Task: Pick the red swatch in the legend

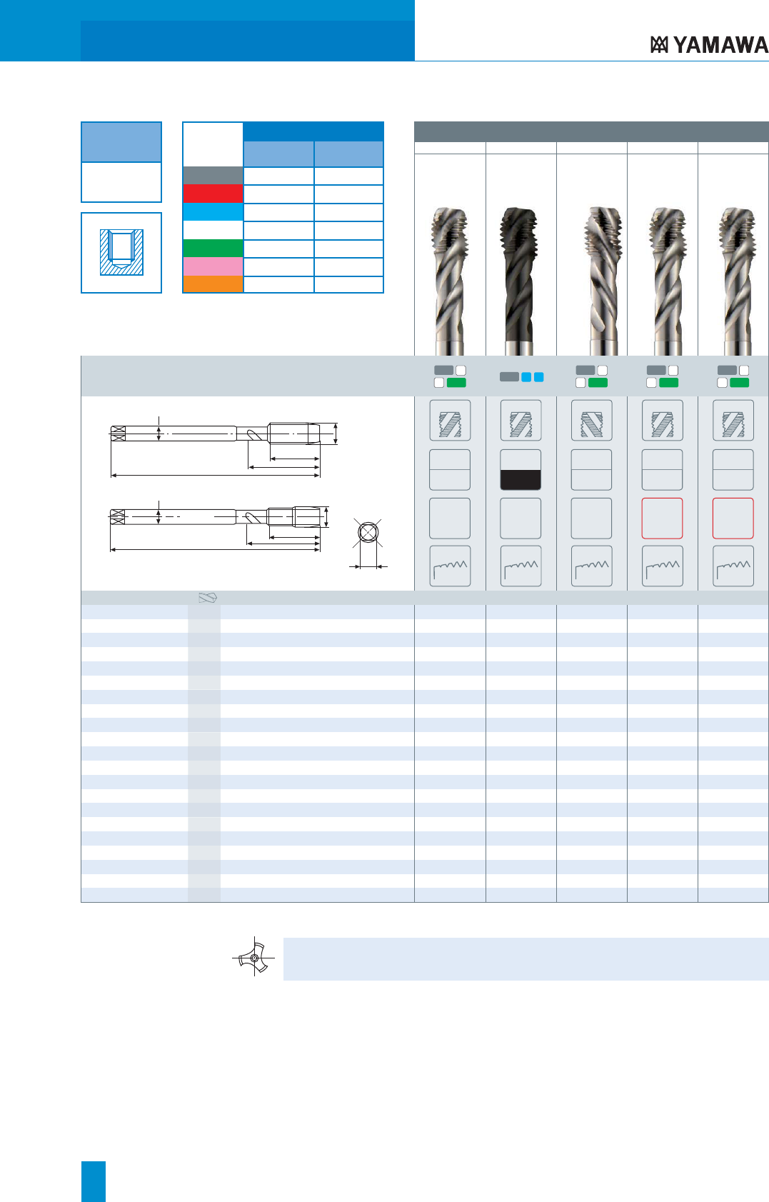Action: (x=213, y=194)
